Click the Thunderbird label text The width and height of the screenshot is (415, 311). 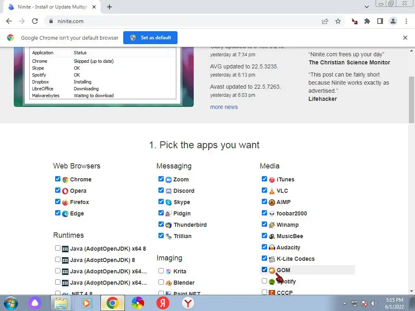coord(190,225)
